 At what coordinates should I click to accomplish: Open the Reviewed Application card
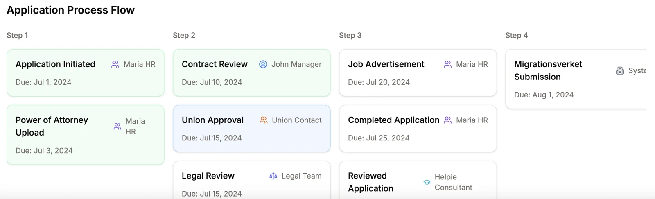click(418, 180)
